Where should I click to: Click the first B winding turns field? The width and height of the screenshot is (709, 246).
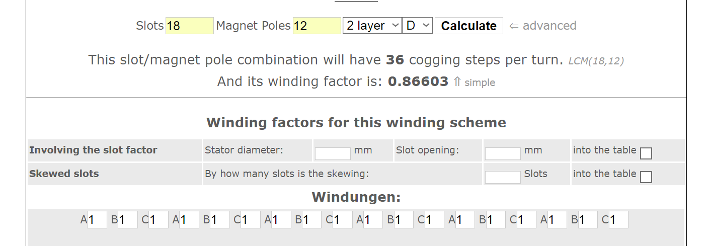[128, 220]
